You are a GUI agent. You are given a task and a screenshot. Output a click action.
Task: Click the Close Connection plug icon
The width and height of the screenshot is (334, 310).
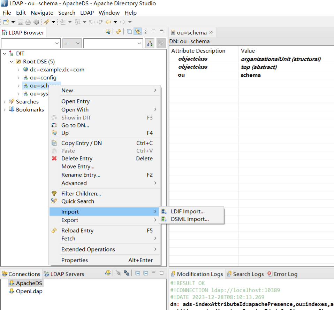(x=126, y=273)
